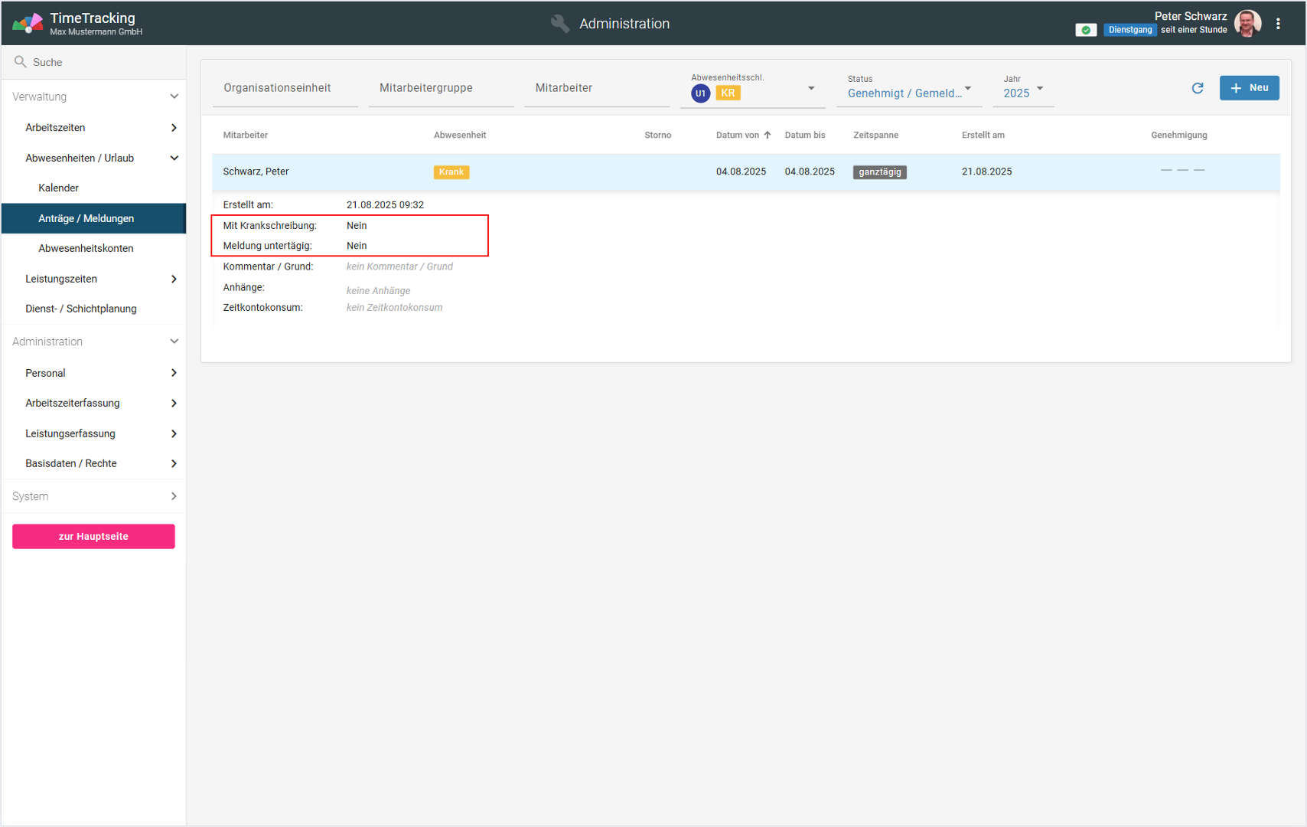Open the three-dot user menu

(x=1278, y=24)
